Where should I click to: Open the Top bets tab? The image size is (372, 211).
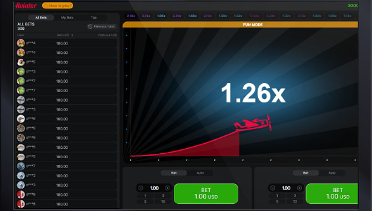tap(94, 18)
